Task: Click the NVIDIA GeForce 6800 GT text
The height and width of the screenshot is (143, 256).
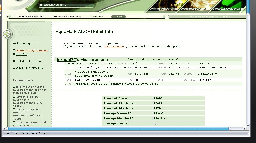Action: pos(92,72)
